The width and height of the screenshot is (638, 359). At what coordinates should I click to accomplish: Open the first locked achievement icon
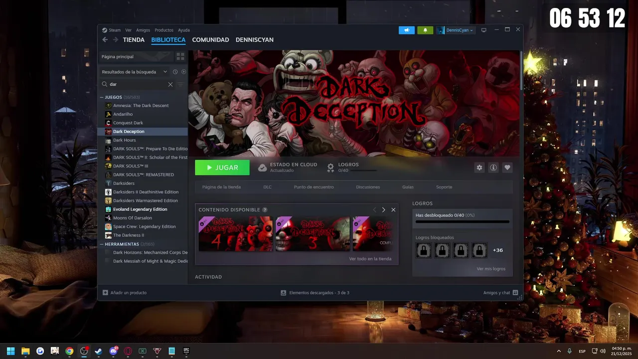424,250
